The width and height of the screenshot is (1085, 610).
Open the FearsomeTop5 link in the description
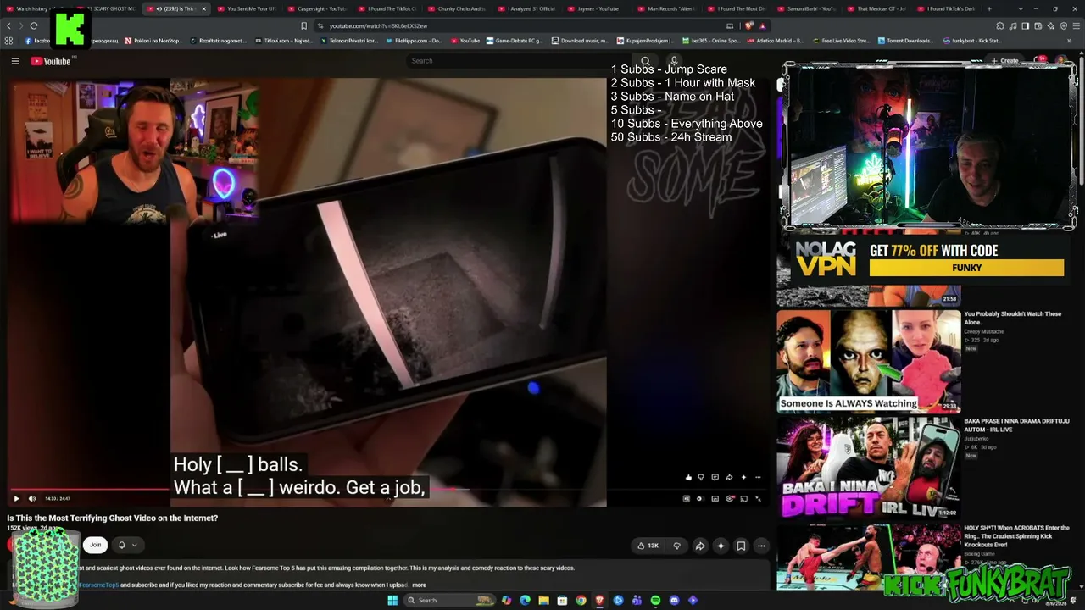pyautogui.click(x=98, y=585)
